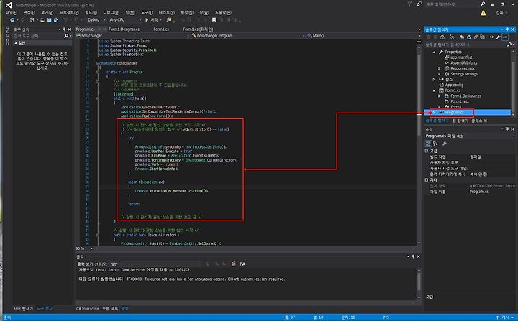The image size is (518, 321).
Task: Open the hostchanger project navigation dropdown
Action: pyautogui.click(x=133, y=36)
